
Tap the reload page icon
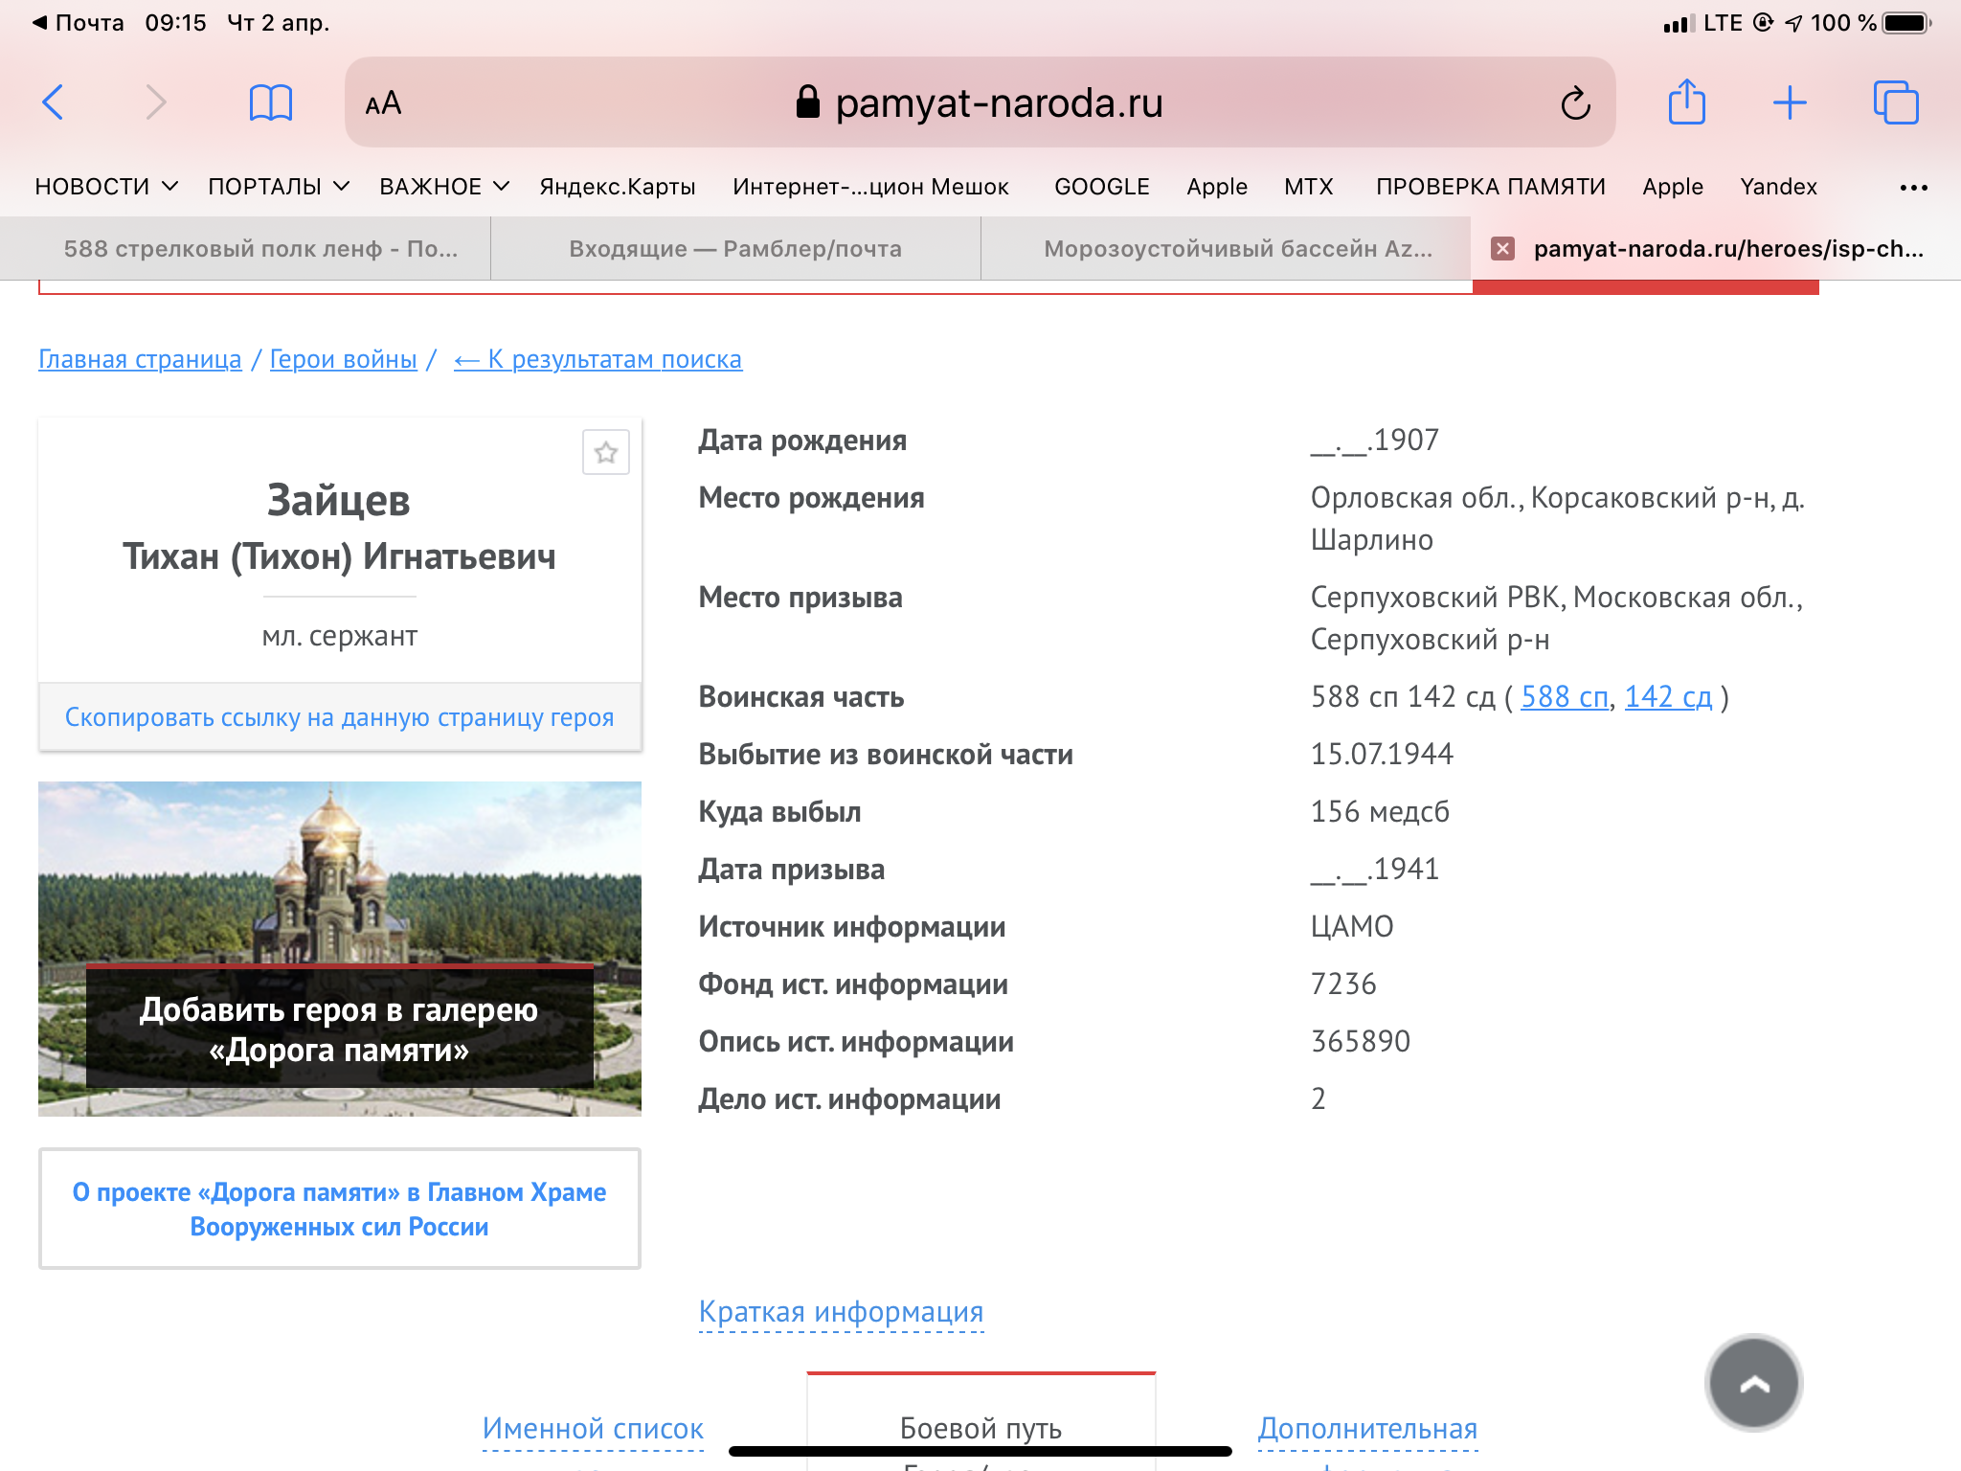pos(1575,103)
